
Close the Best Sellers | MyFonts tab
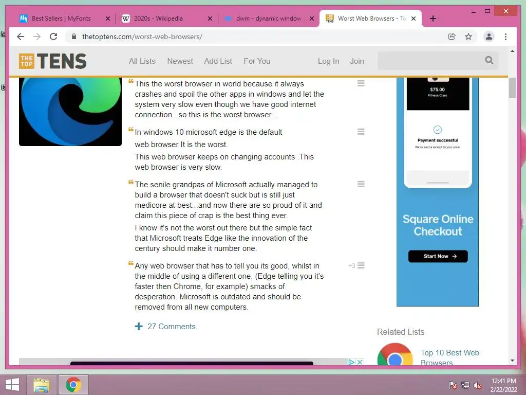click(108, 19)
